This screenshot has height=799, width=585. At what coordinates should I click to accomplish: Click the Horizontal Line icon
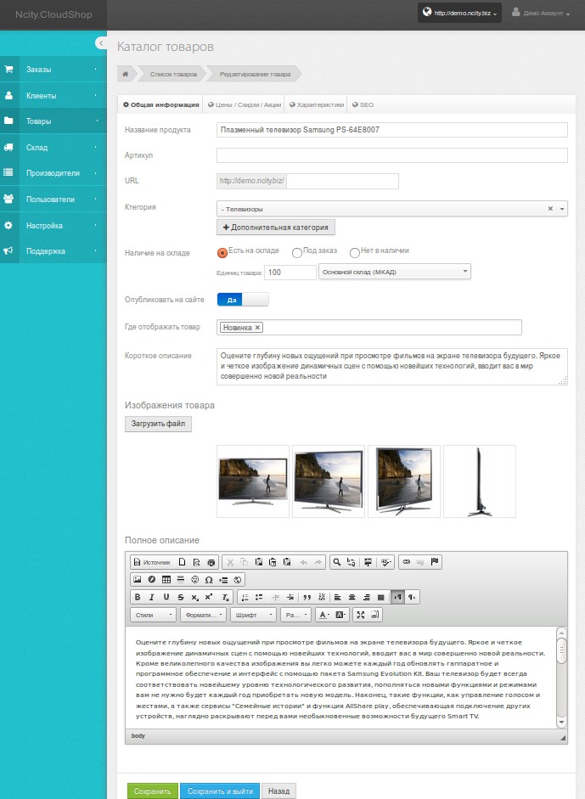[180, 579]
